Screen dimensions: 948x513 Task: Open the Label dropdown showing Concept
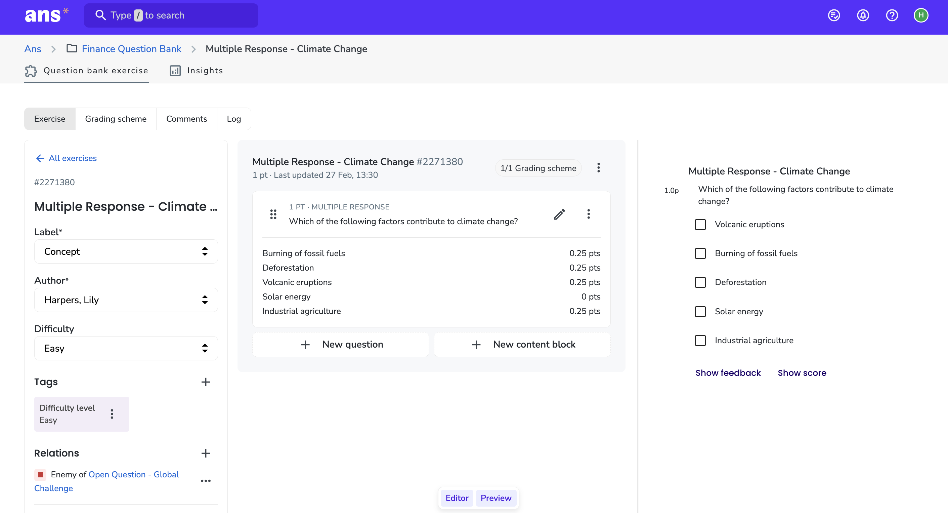pos(126,251)
